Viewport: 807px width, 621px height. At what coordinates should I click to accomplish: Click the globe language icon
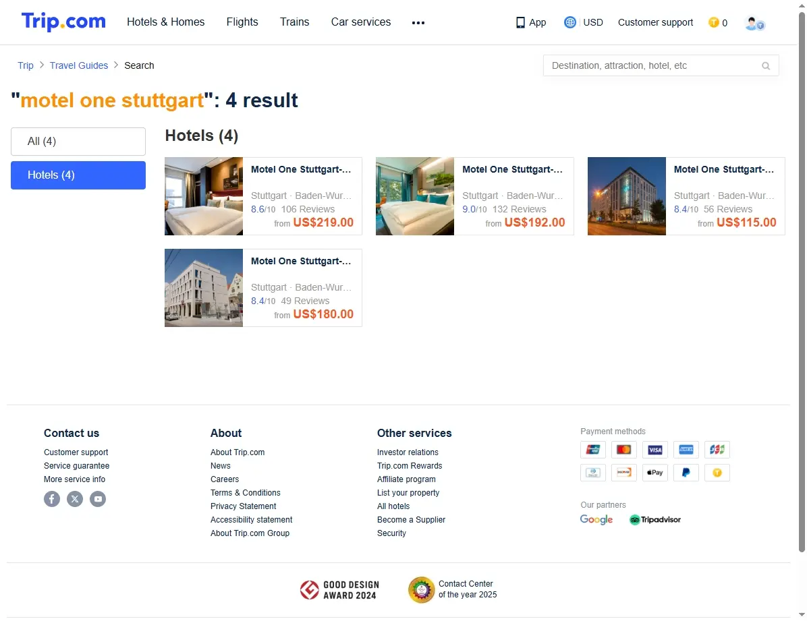coord(569,22)
